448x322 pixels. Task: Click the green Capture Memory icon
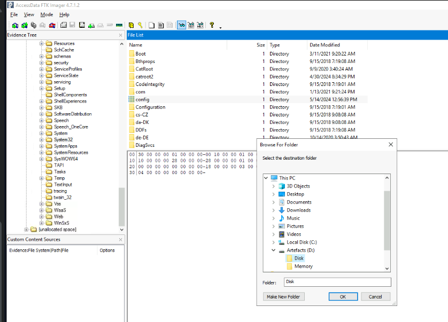coord(119,25)
